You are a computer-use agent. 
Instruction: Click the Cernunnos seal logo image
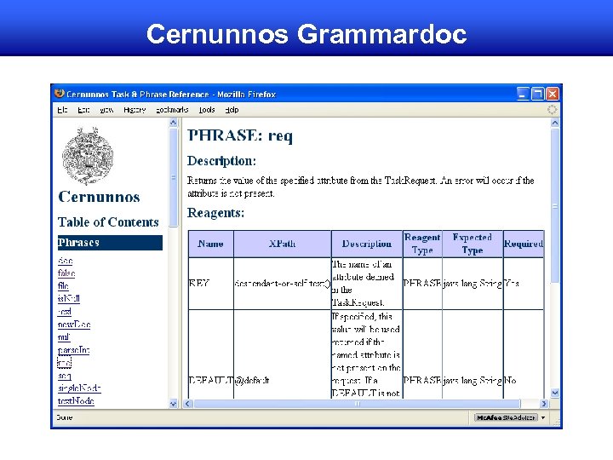pos(88,156)
